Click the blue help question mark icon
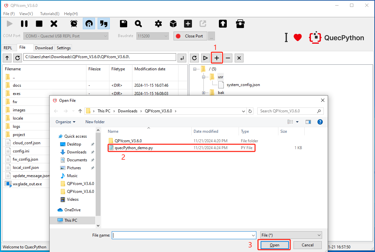This screenshot has height=252, width=375. click(320, 122)
